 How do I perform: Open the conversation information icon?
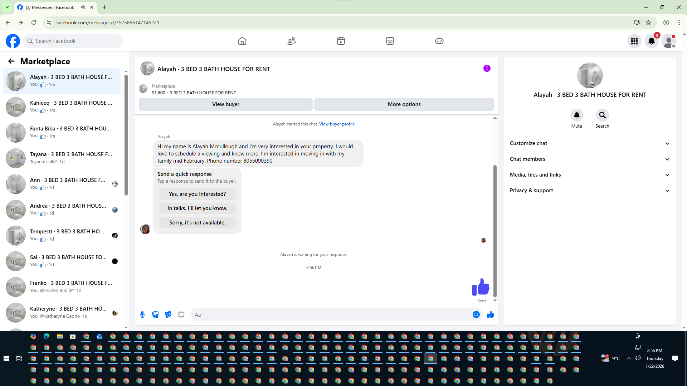pos(487,68)
